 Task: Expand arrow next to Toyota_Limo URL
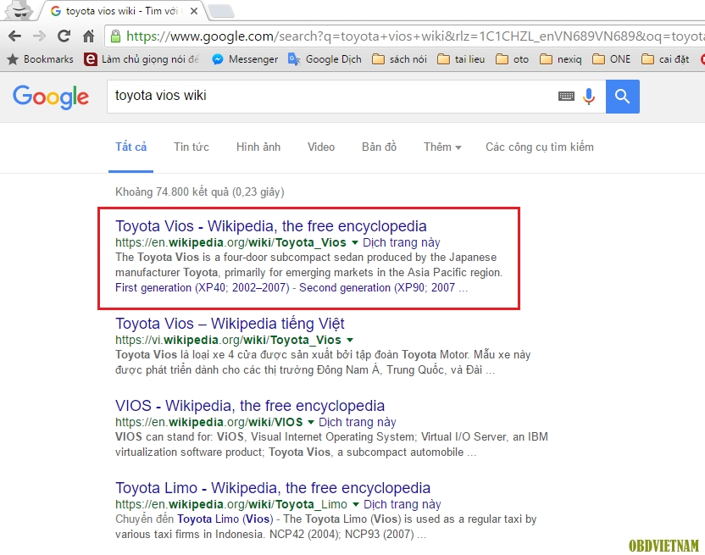coord(355,505)
